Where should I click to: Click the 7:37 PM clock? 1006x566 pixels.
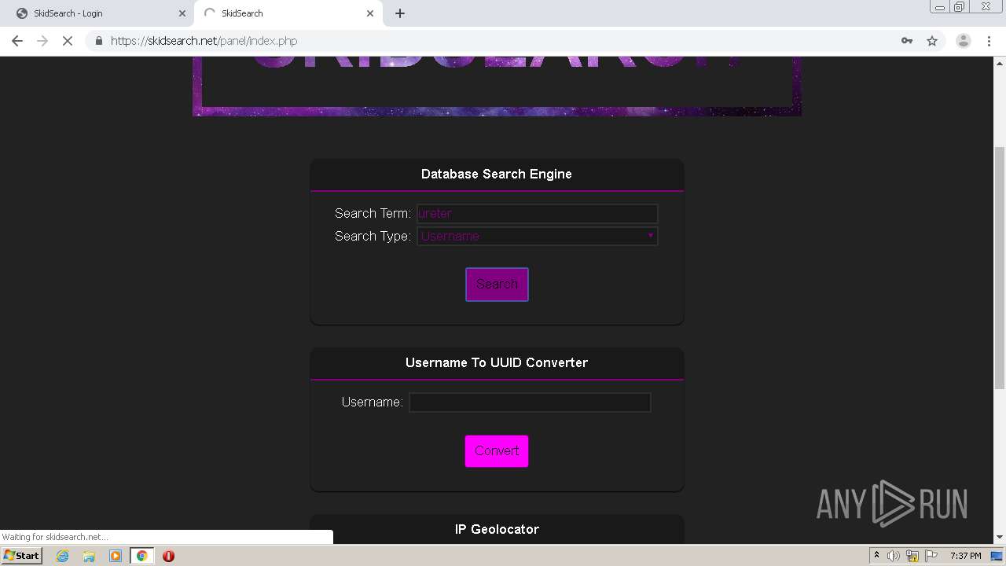pyautogui.click(x=965, y=556)
